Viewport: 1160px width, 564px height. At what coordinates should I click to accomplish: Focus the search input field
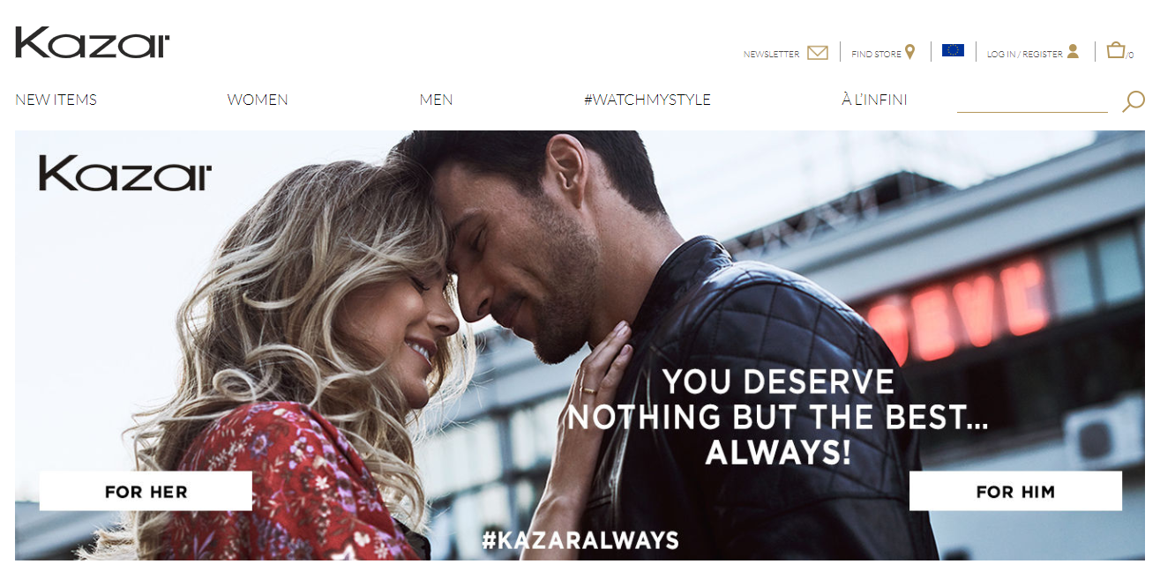point(1032,101)
